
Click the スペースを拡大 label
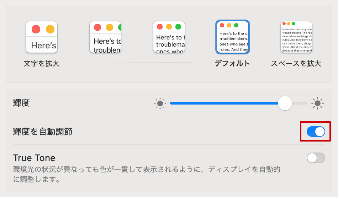coord(296,64)
